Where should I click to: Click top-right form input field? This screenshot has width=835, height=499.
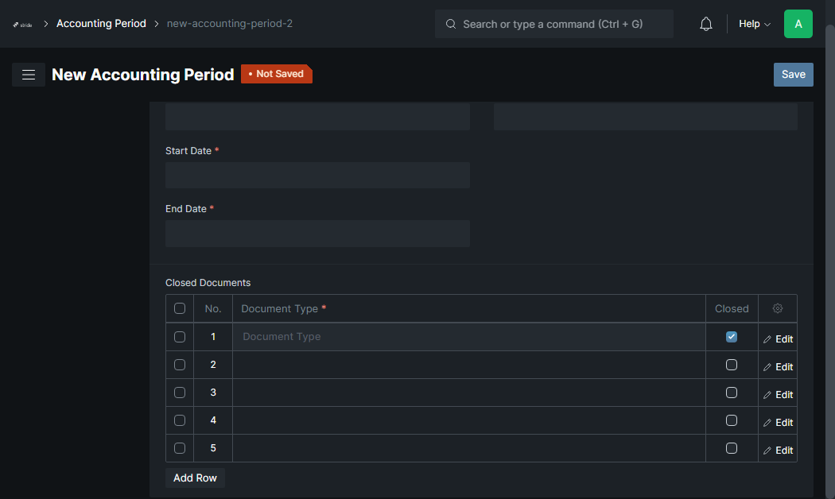pos(646,117)
